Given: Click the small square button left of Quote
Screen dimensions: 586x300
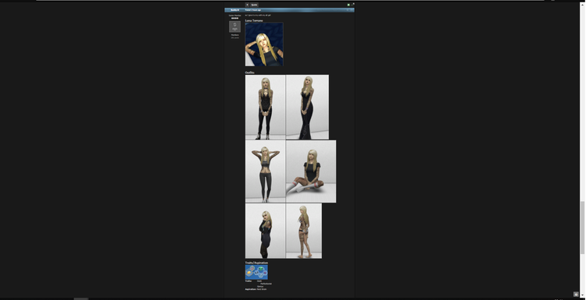Looking at the screenshot, I should point(247,5).
